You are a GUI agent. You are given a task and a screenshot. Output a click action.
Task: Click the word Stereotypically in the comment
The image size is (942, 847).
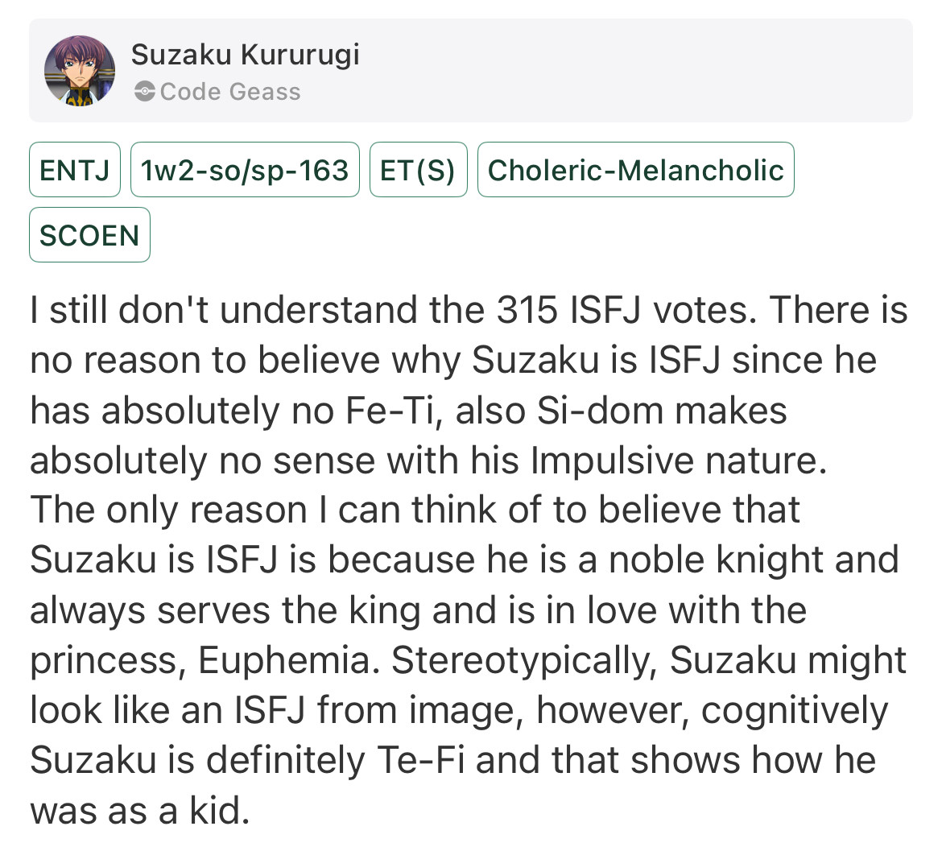click(524, 661)
